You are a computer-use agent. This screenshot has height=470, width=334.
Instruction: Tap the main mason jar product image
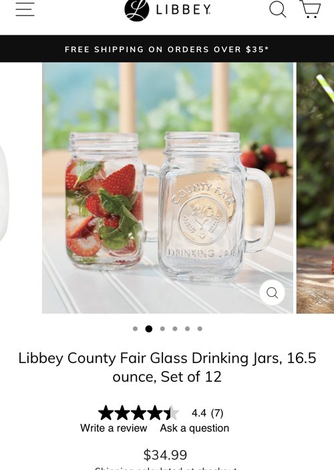click(x=168, y=188)
